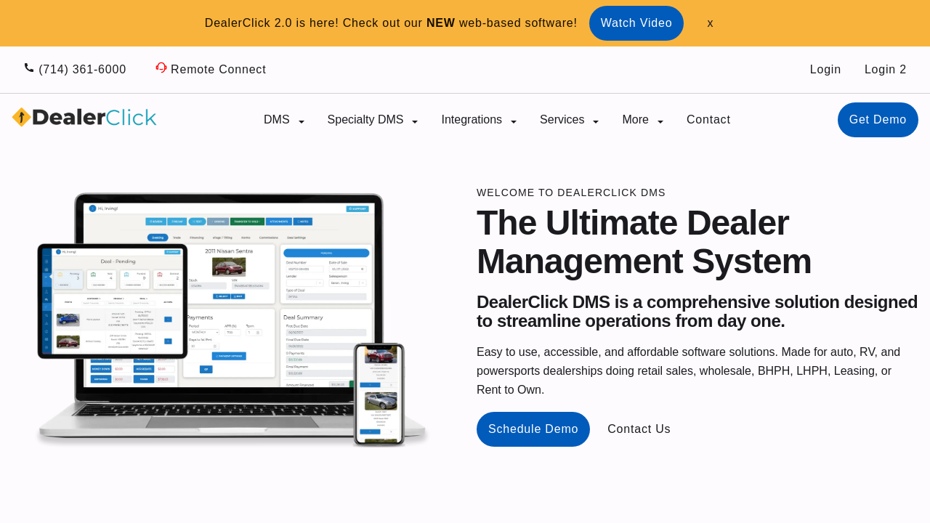
Task: Dismiss the DealerClick 2.0 announcement banner
Action: point(710,23)
